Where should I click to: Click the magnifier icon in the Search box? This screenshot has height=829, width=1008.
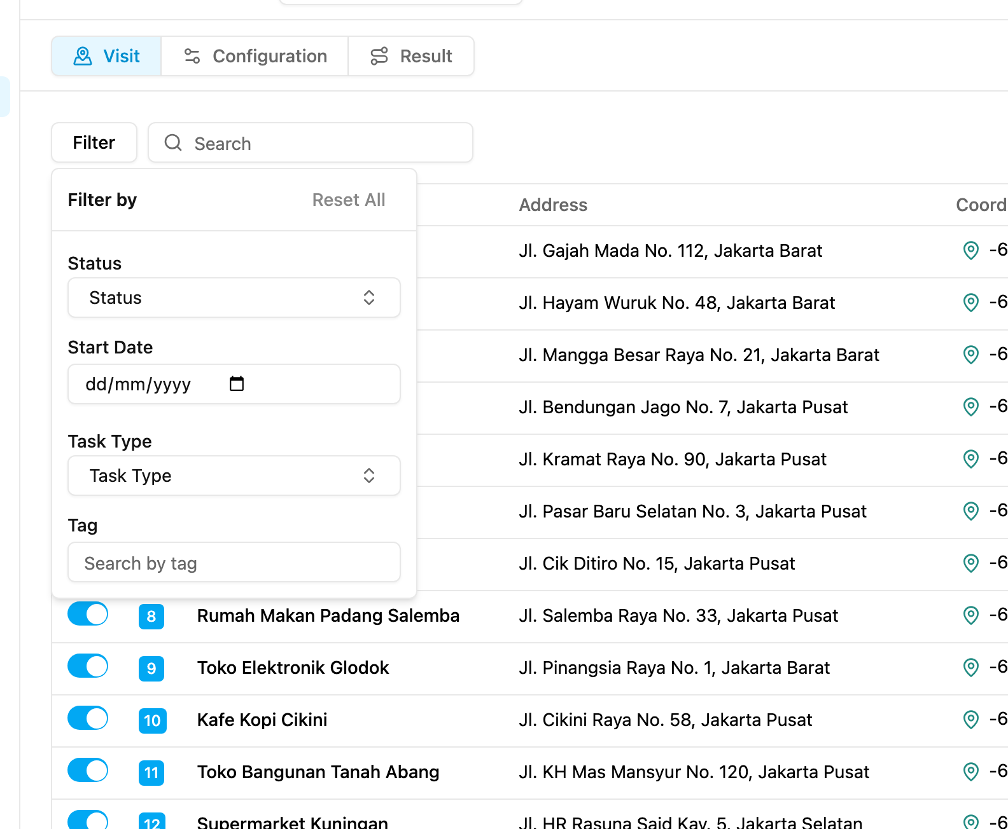[x=173, y=142]
